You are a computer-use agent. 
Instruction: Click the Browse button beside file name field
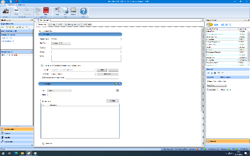pos(102,70)
